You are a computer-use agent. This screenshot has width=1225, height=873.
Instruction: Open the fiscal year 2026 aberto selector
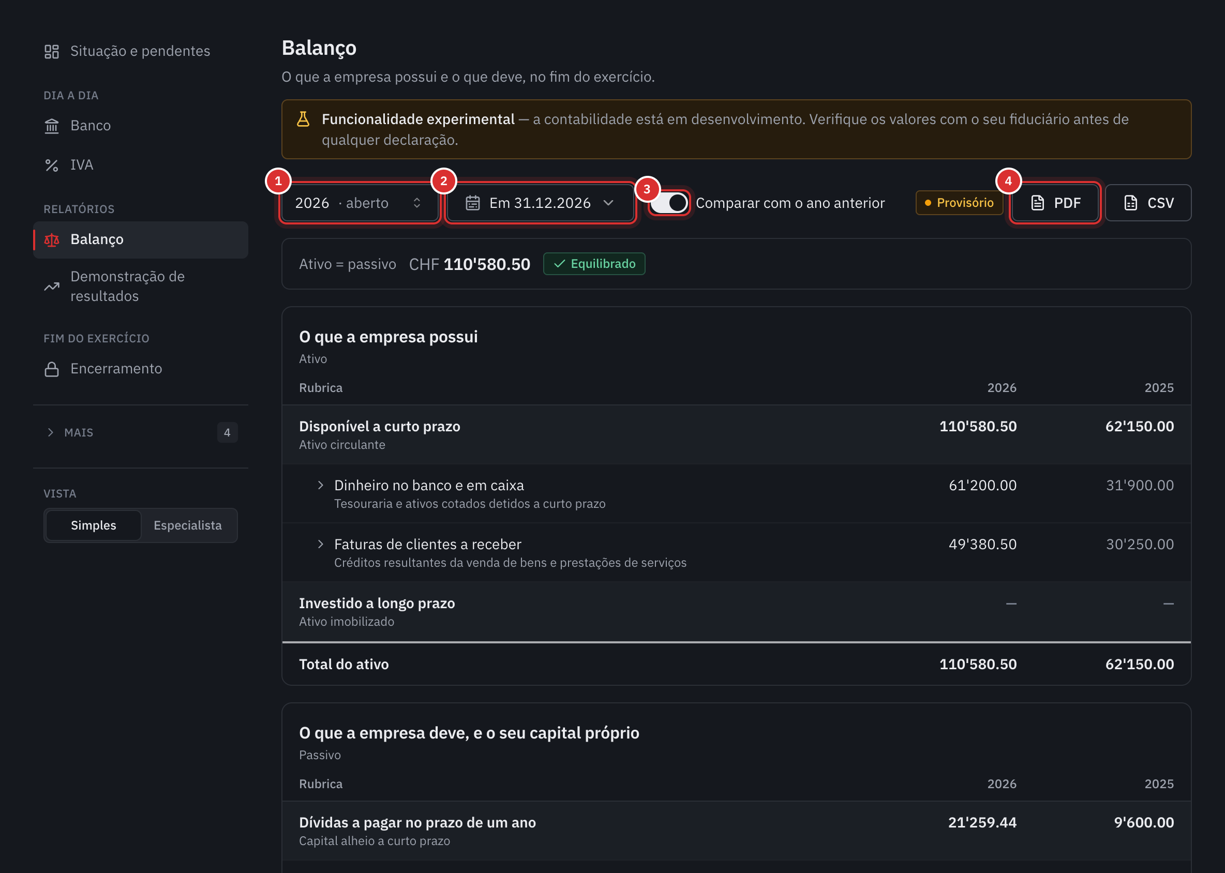coord(360,203)
